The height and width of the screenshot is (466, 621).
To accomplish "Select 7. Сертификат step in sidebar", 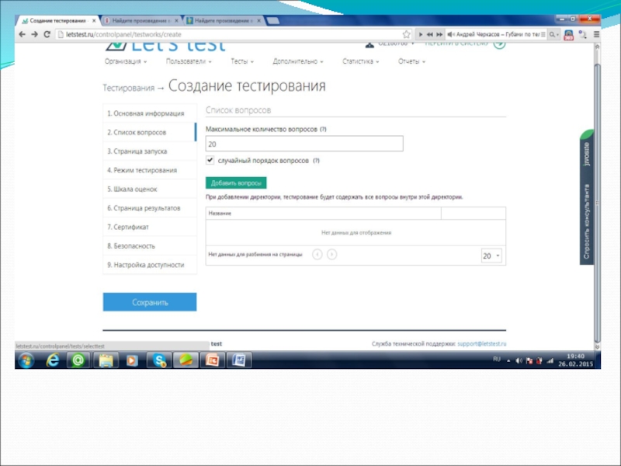I will pos(128,227).
